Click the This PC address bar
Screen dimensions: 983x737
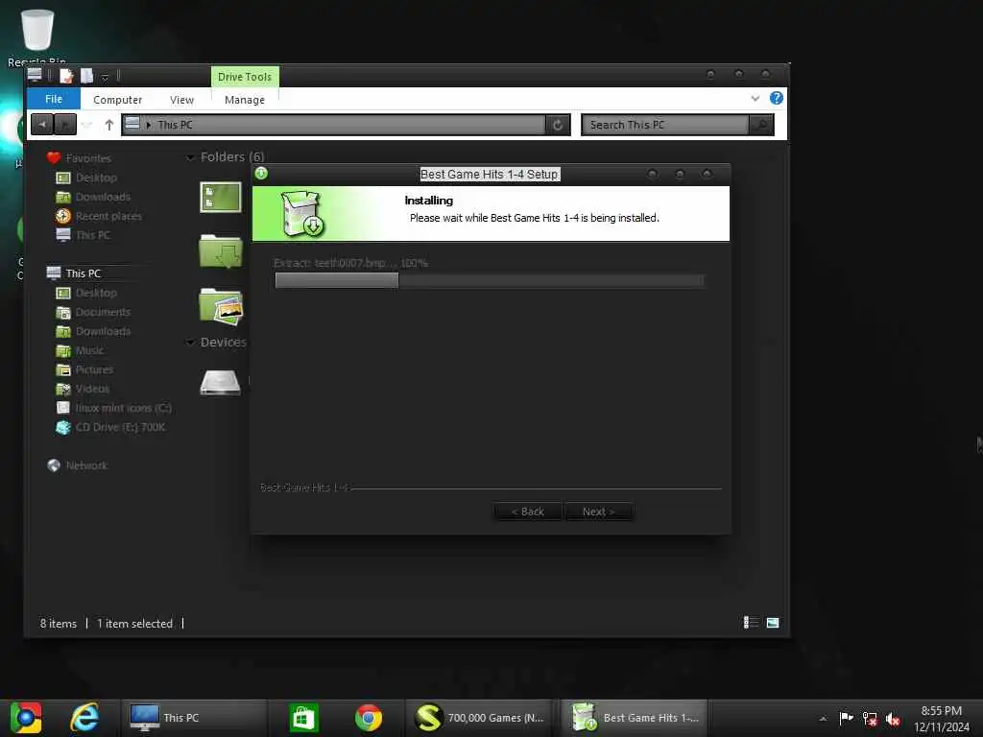(x=333, y=125)
